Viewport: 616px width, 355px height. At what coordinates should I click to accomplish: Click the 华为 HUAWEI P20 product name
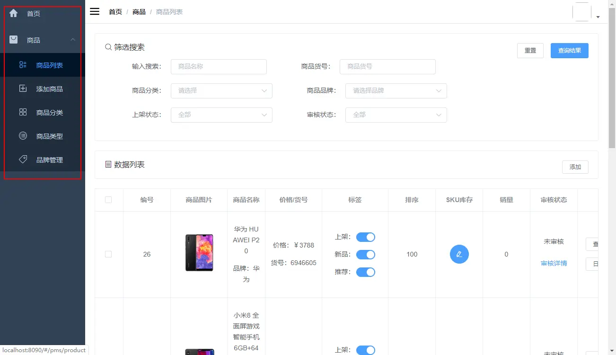246,240
